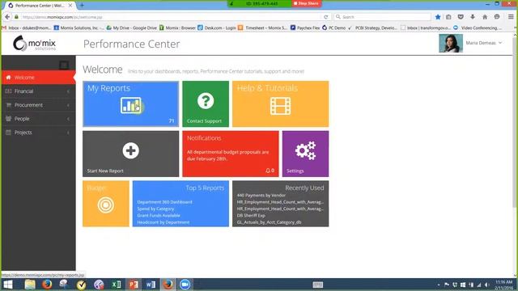This screenshot has height=291, width=518.
Task: Open the Firefox downloads arrow icon
Action: pos(473,17)
